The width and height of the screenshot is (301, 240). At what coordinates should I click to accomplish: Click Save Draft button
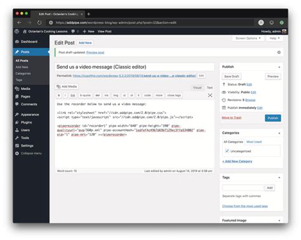coord(232,77)
